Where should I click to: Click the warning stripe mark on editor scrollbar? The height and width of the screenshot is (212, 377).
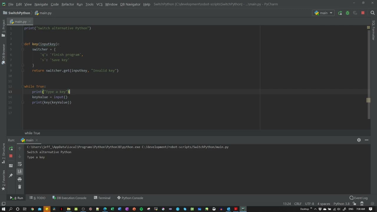tap(368, 100)
